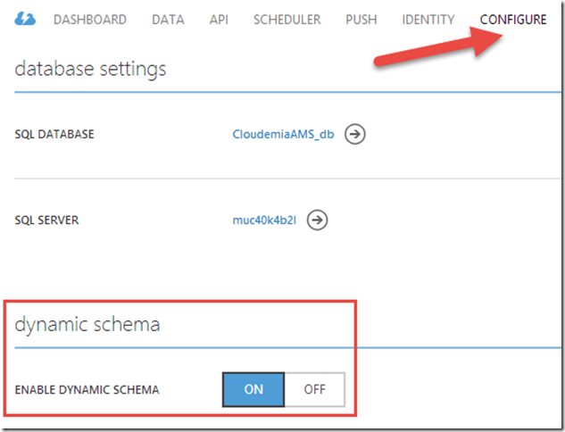Click the SQL DATABASE label
This screenshot has width=565, height=432.
54,135
